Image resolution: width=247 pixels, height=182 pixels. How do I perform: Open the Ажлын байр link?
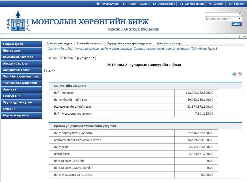pyautogui.click(x=167, y=4)
